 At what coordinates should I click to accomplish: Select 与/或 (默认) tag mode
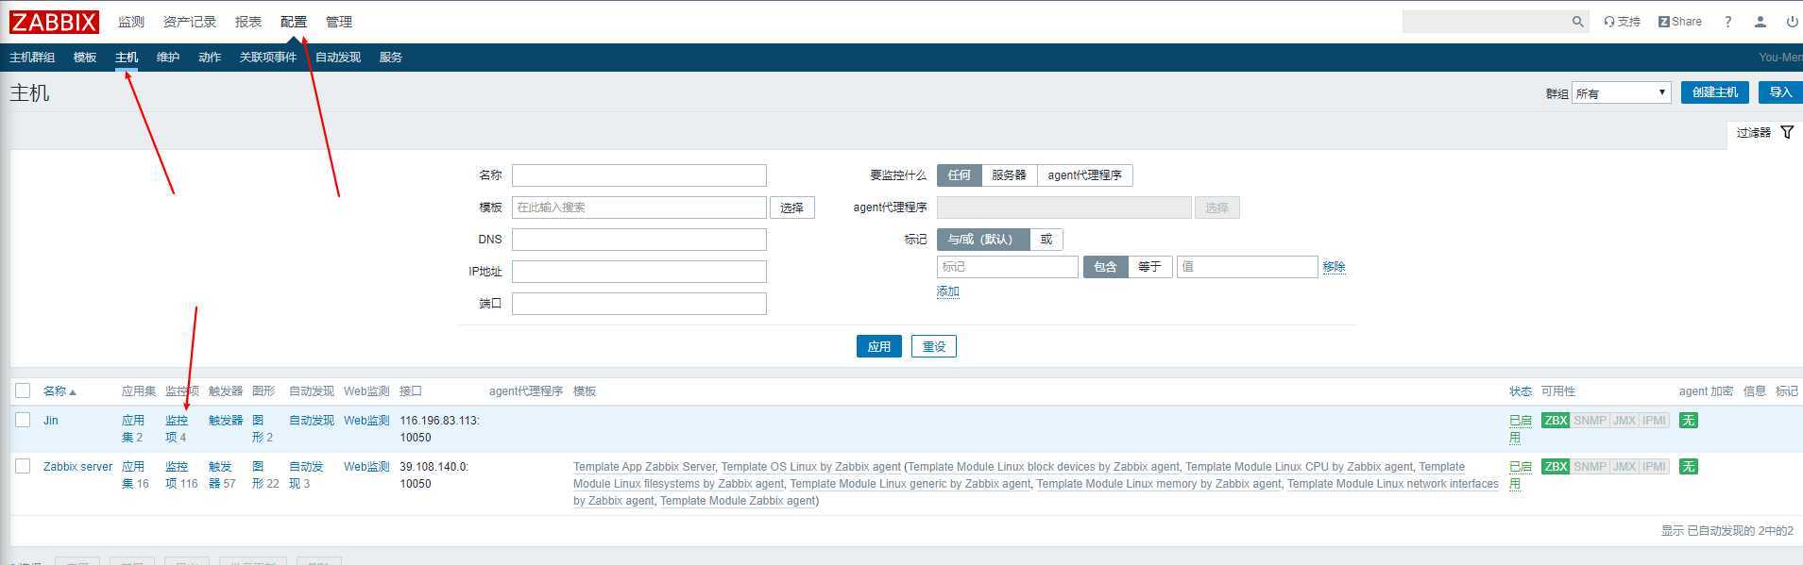[x=982, y=240]
